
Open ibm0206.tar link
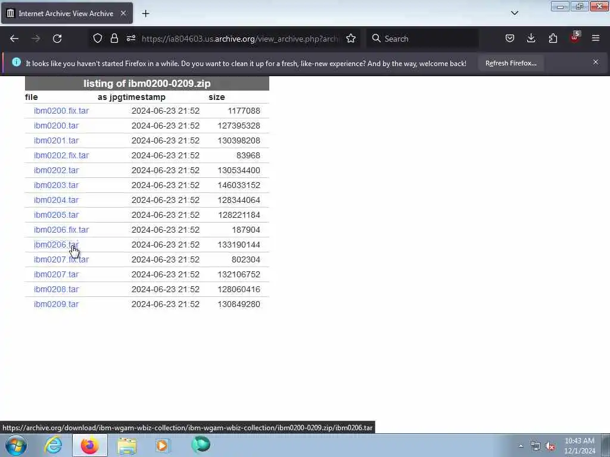pos(57,245)
